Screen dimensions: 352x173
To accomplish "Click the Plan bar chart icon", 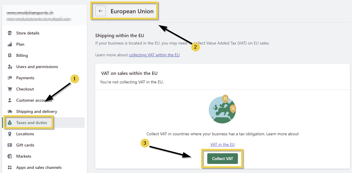I will coord(10,44).
